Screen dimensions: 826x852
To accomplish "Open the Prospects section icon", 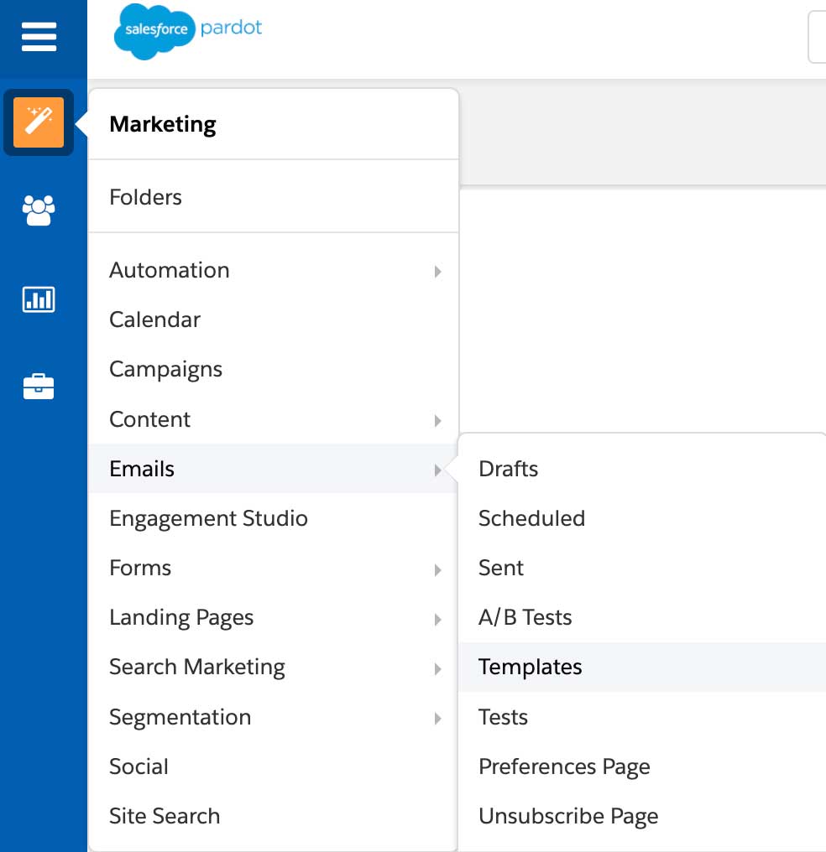I will point(39,210).
